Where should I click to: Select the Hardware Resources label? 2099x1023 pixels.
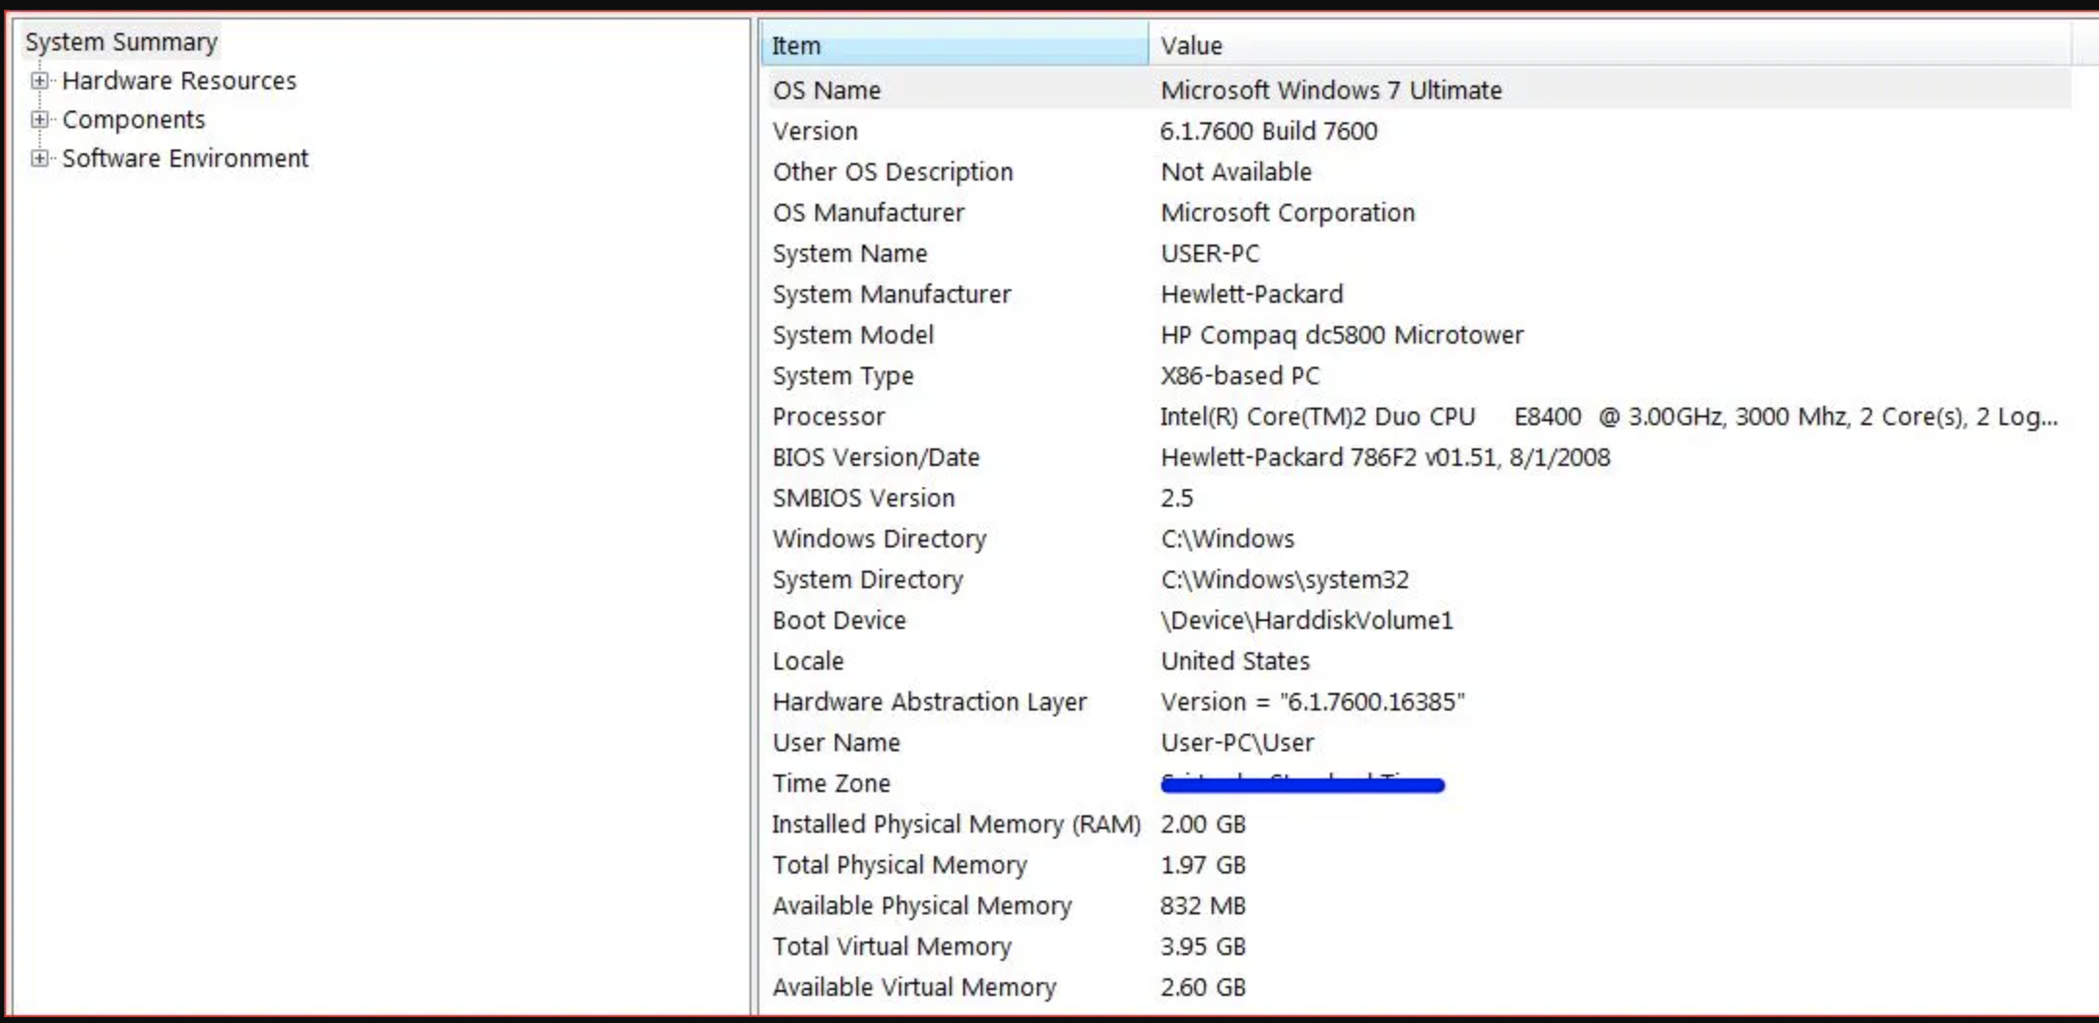click(180, 81)
